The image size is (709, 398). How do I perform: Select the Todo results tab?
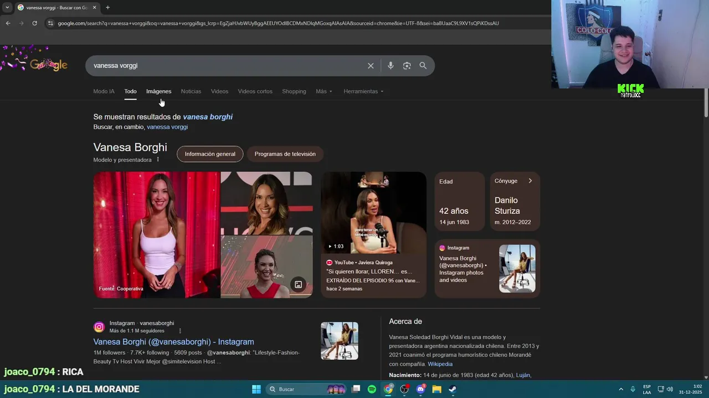[130, 91]
